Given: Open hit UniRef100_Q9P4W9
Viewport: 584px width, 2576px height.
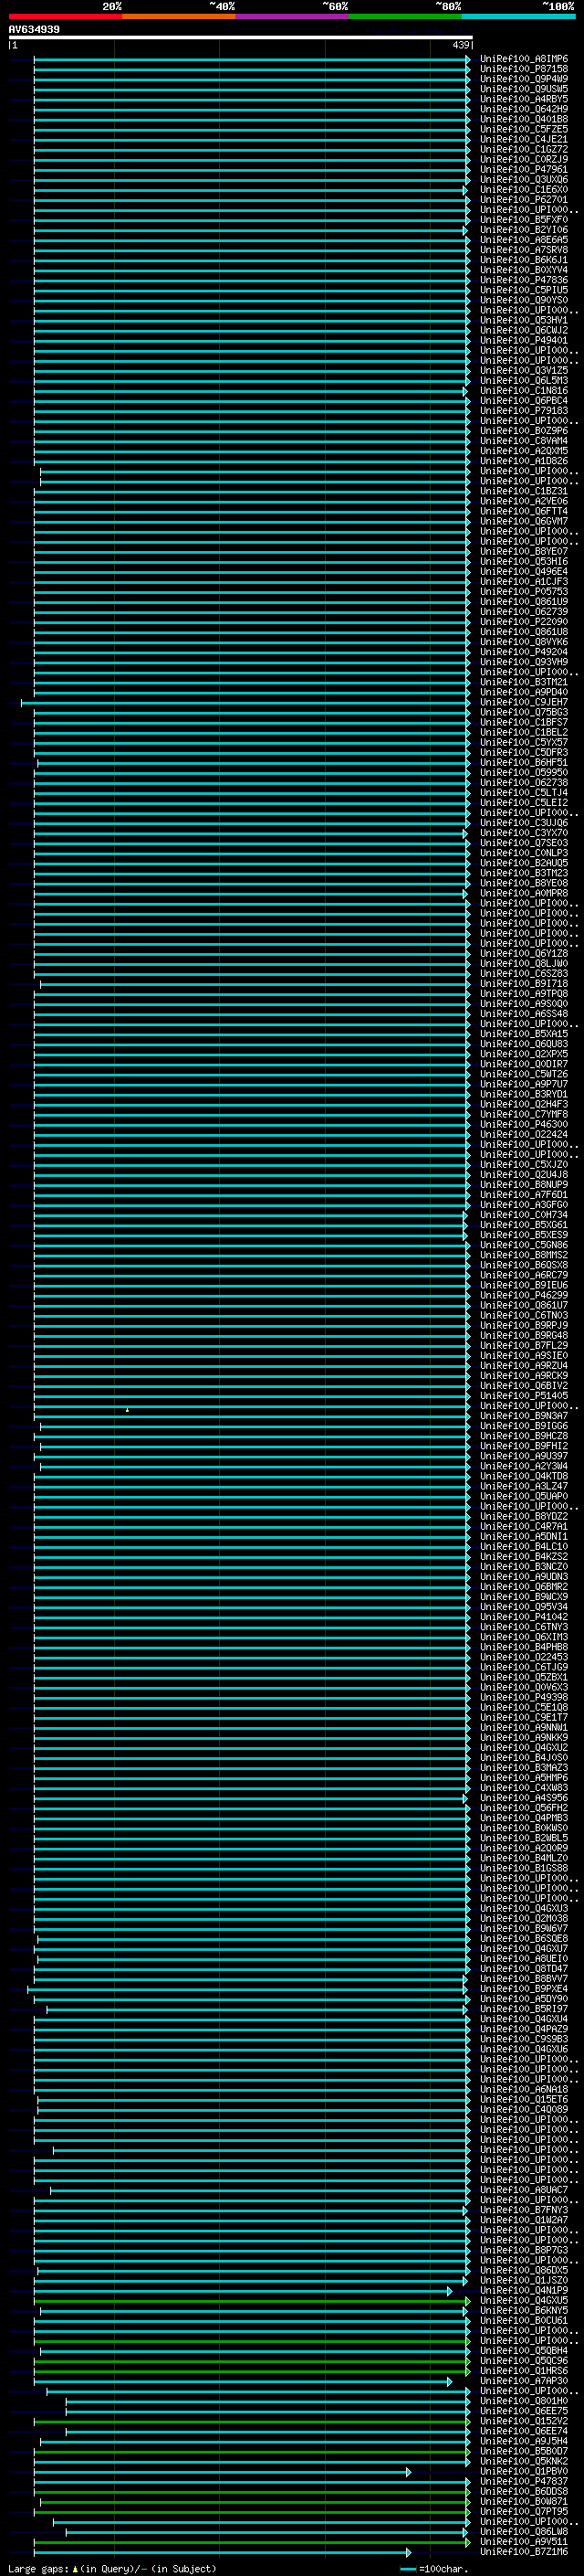Looking at the screenshot, I should [523, 79].
